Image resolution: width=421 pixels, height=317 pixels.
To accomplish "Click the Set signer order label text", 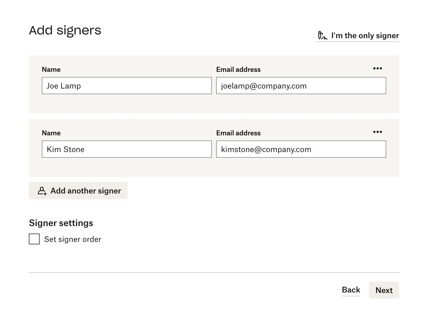I will [73, 239].
